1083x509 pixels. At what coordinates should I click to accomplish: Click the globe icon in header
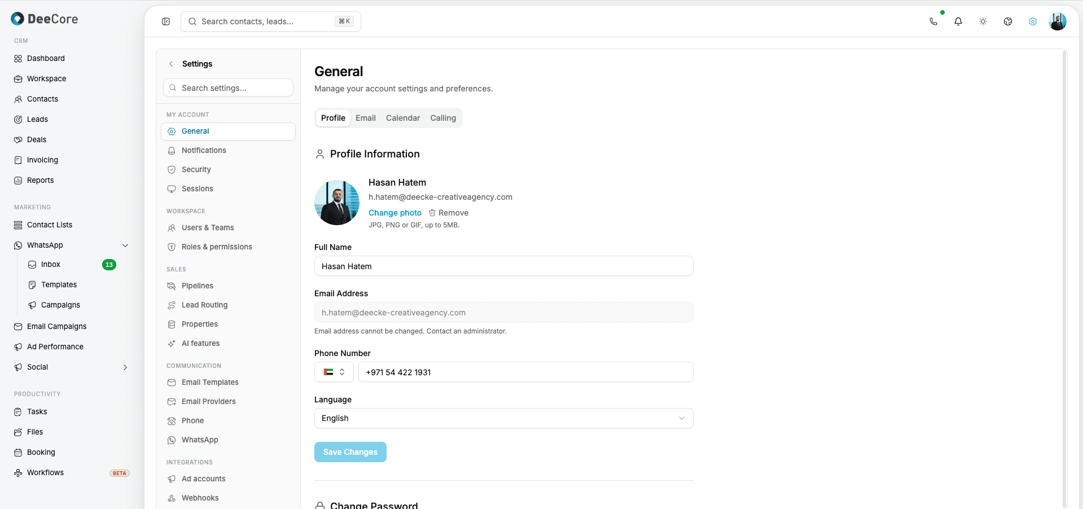point(1008,21)
